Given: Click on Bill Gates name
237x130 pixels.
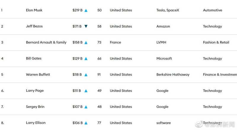Looking at the screenshot, I should 34,58.
